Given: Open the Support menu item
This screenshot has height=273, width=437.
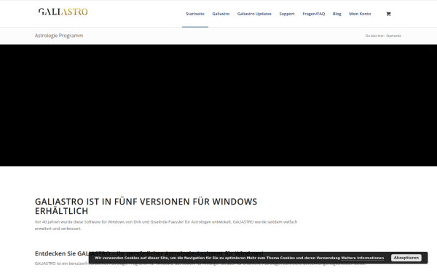Looking at the screenshot, I should coord(287,14).
